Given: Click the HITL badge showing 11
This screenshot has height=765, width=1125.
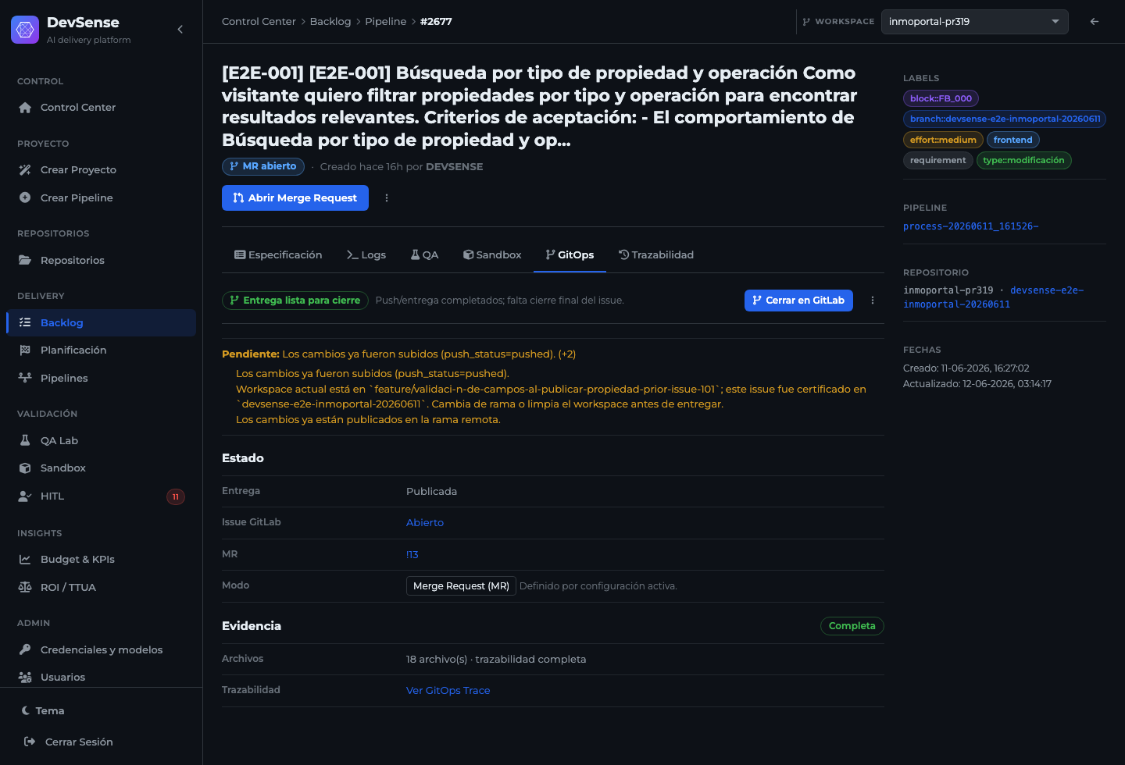Looking at the screenshot, I should click(x=176, y=496).
